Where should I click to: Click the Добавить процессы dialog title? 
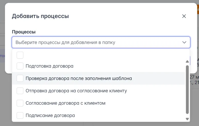(x=40, y=16)
